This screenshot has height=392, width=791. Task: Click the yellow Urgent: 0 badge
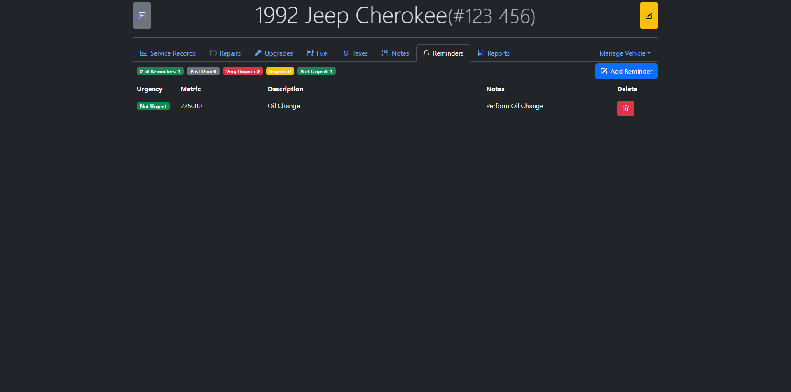tap(280, 72)
